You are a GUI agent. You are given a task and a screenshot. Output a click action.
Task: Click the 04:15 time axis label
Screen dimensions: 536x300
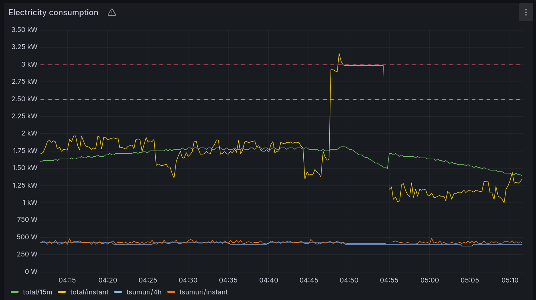coord(67,280)
